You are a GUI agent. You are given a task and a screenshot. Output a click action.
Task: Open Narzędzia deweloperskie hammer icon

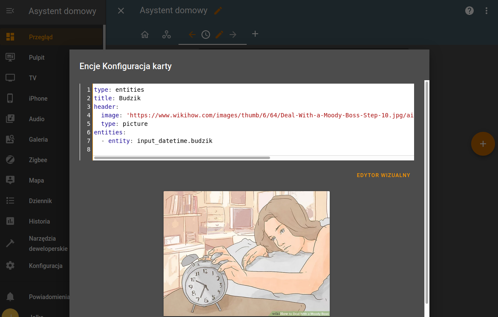click(x=10, y=243)
